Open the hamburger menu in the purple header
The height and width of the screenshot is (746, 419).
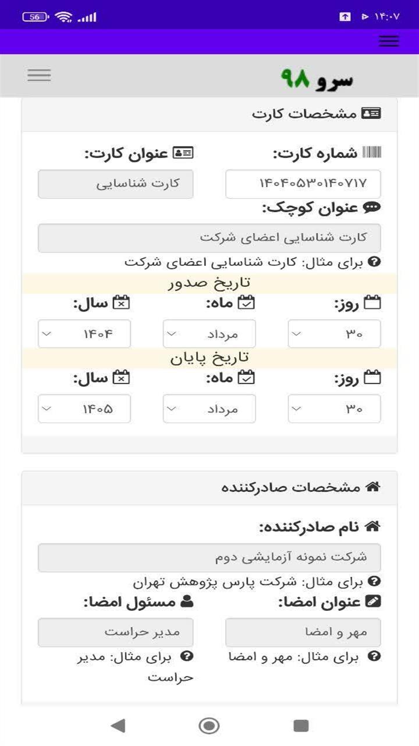389,41
